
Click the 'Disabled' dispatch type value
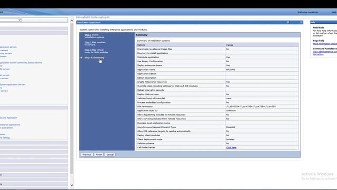point(231,127)
